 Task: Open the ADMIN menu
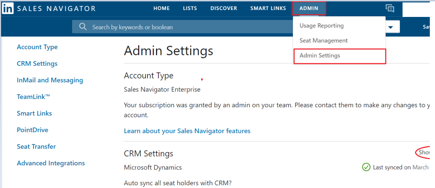pos(309,8)
